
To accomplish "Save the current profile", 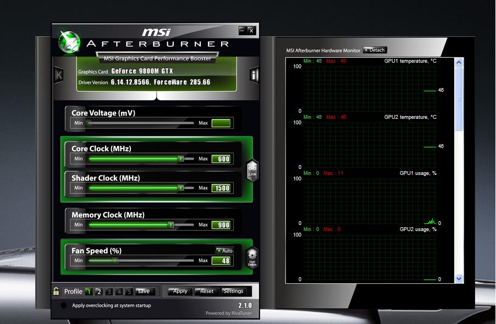I will click(145, 292).
